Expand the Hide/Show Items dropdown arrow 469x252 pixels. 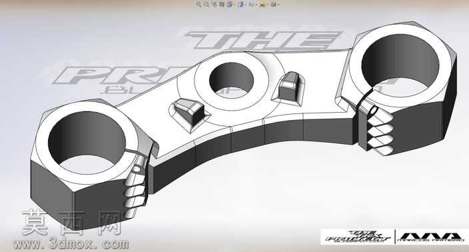256,5
